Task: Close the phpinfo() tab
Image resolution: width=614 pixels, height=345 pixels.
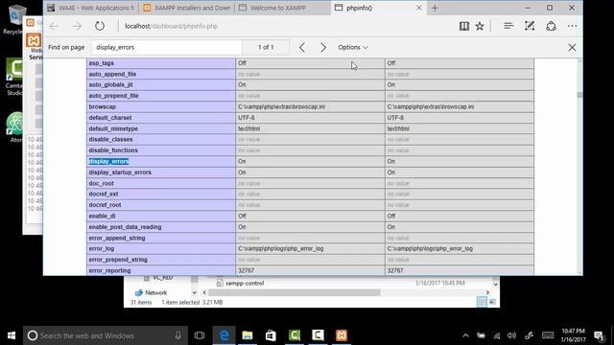Action: [x=418, y=8]
